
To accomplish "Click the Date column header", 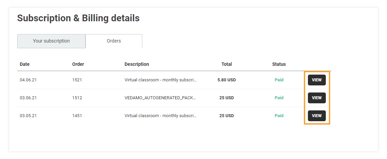I will click(x=25, y=64).
